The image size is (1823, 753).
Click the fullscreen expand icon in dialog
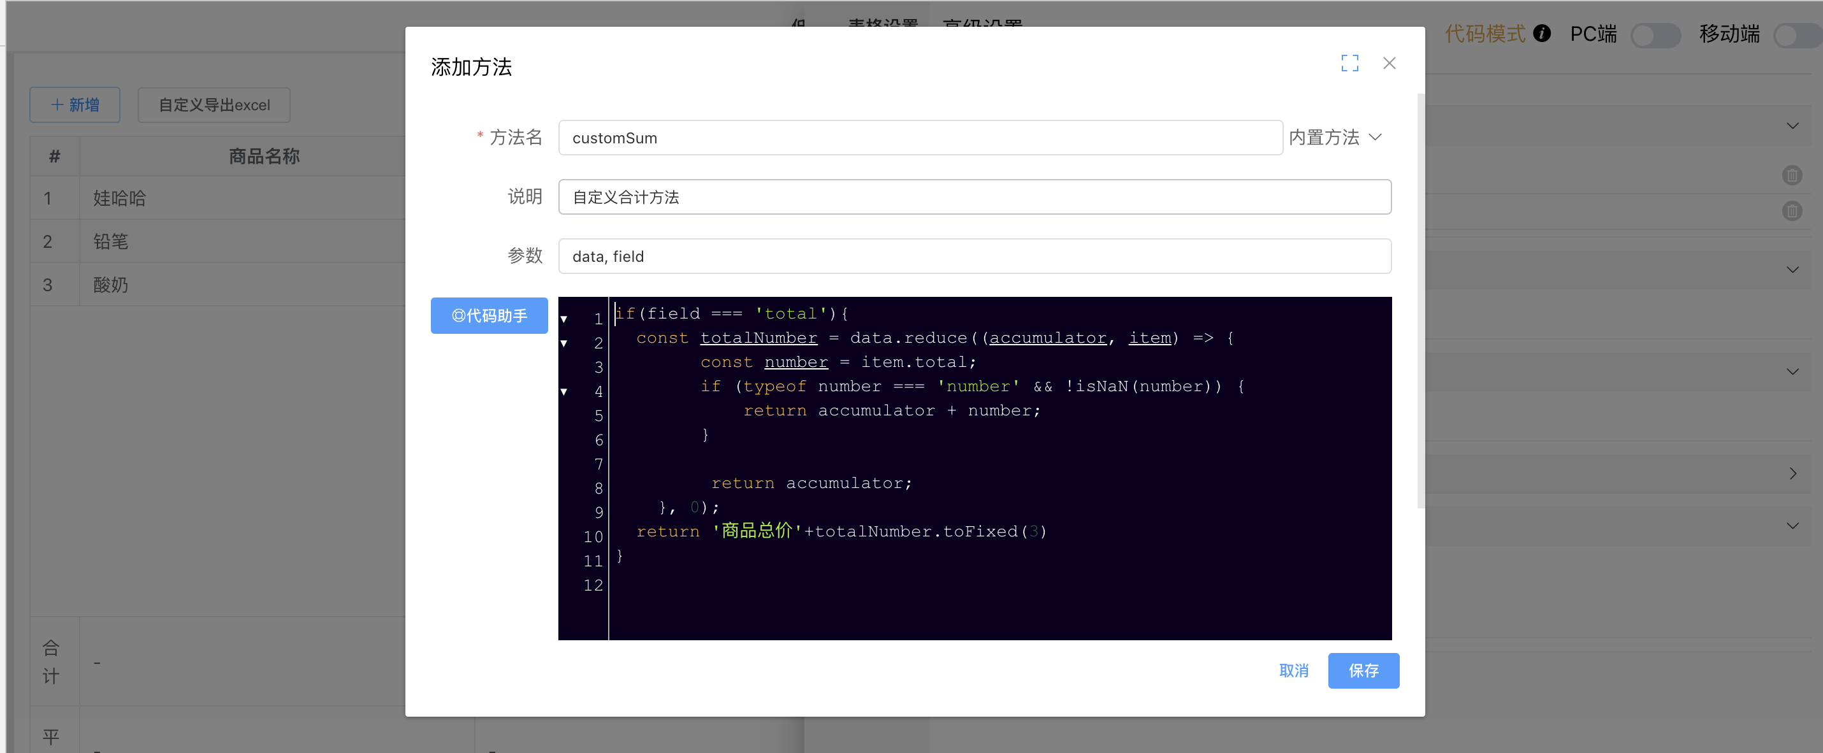(1349, 64)
